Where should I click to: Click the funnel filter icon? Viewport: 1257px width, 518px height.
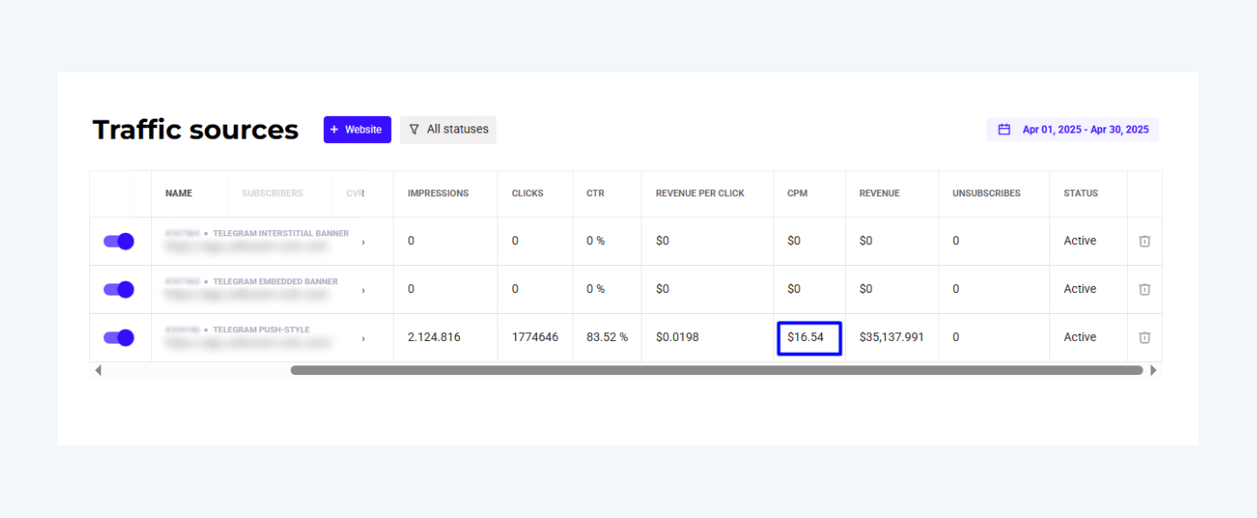click(x=415, y=130)
